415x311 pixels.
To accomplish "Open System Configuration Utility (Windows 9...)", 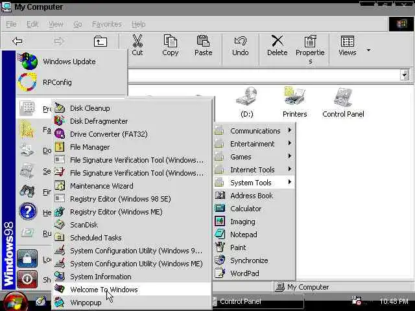I will (x=132, y=251).
